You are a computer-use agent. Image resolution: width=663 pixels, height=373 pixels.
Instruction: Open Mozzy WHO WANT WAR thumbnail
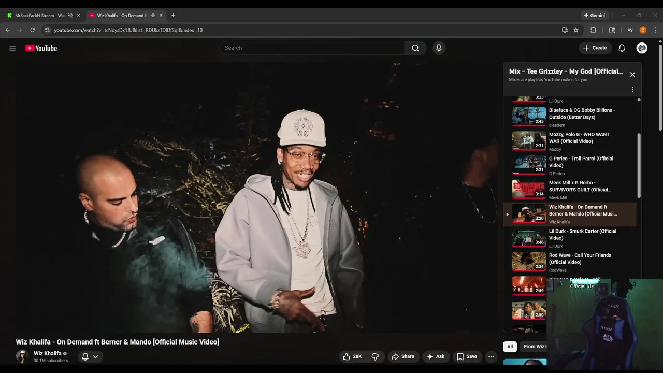coord(529,141)
